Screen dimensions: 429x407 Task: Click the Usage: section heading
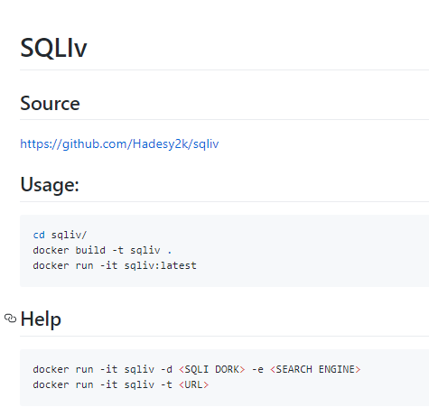tap(50, 184)
